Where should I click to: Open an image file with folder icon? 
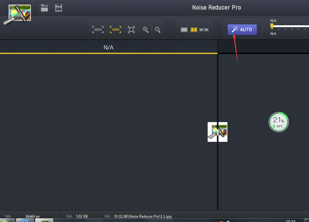click(x=44, y=8)
